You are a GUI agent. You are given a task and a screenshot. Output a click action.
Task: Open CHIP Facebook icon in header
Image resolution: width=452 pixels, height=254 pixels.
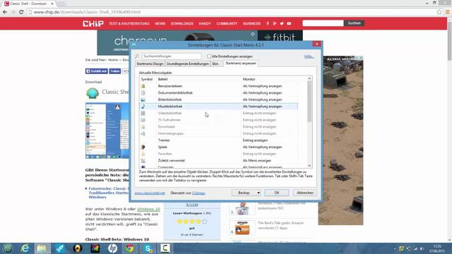(x=268, y=23)
